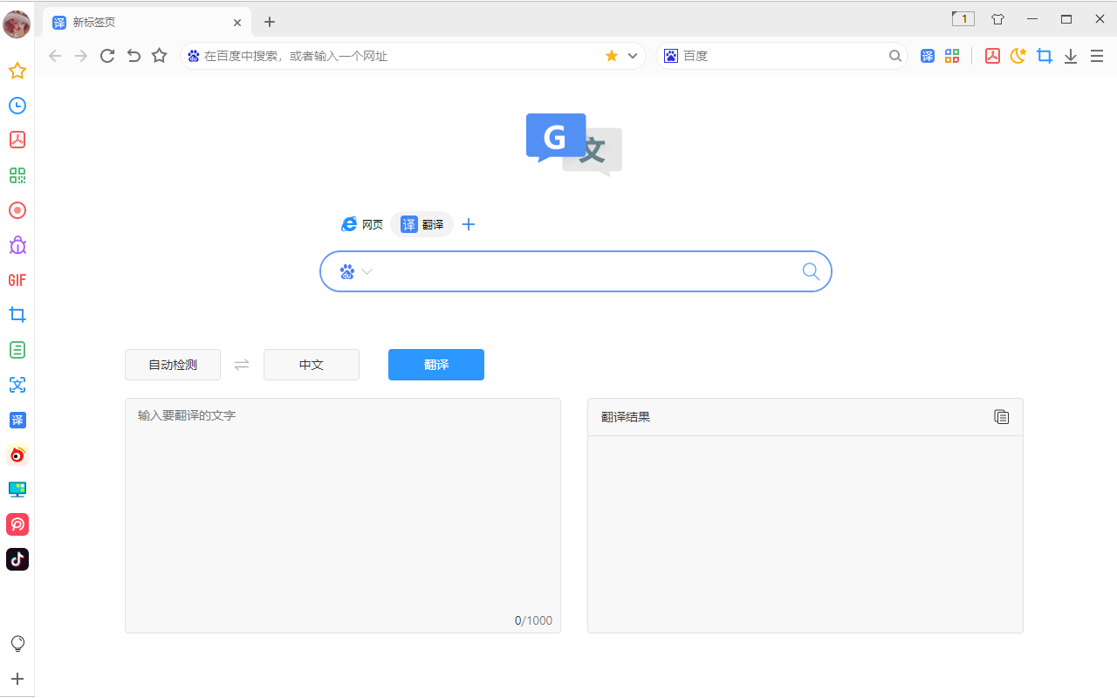Copy the translation result with copy icon

[x=1002, y=417]
